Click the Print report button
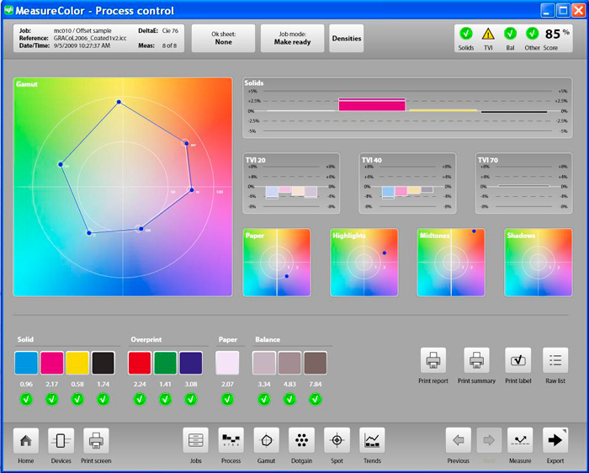The height and width of the screenshot is (473, 589). pyautogui.click(x=433, y=360)
